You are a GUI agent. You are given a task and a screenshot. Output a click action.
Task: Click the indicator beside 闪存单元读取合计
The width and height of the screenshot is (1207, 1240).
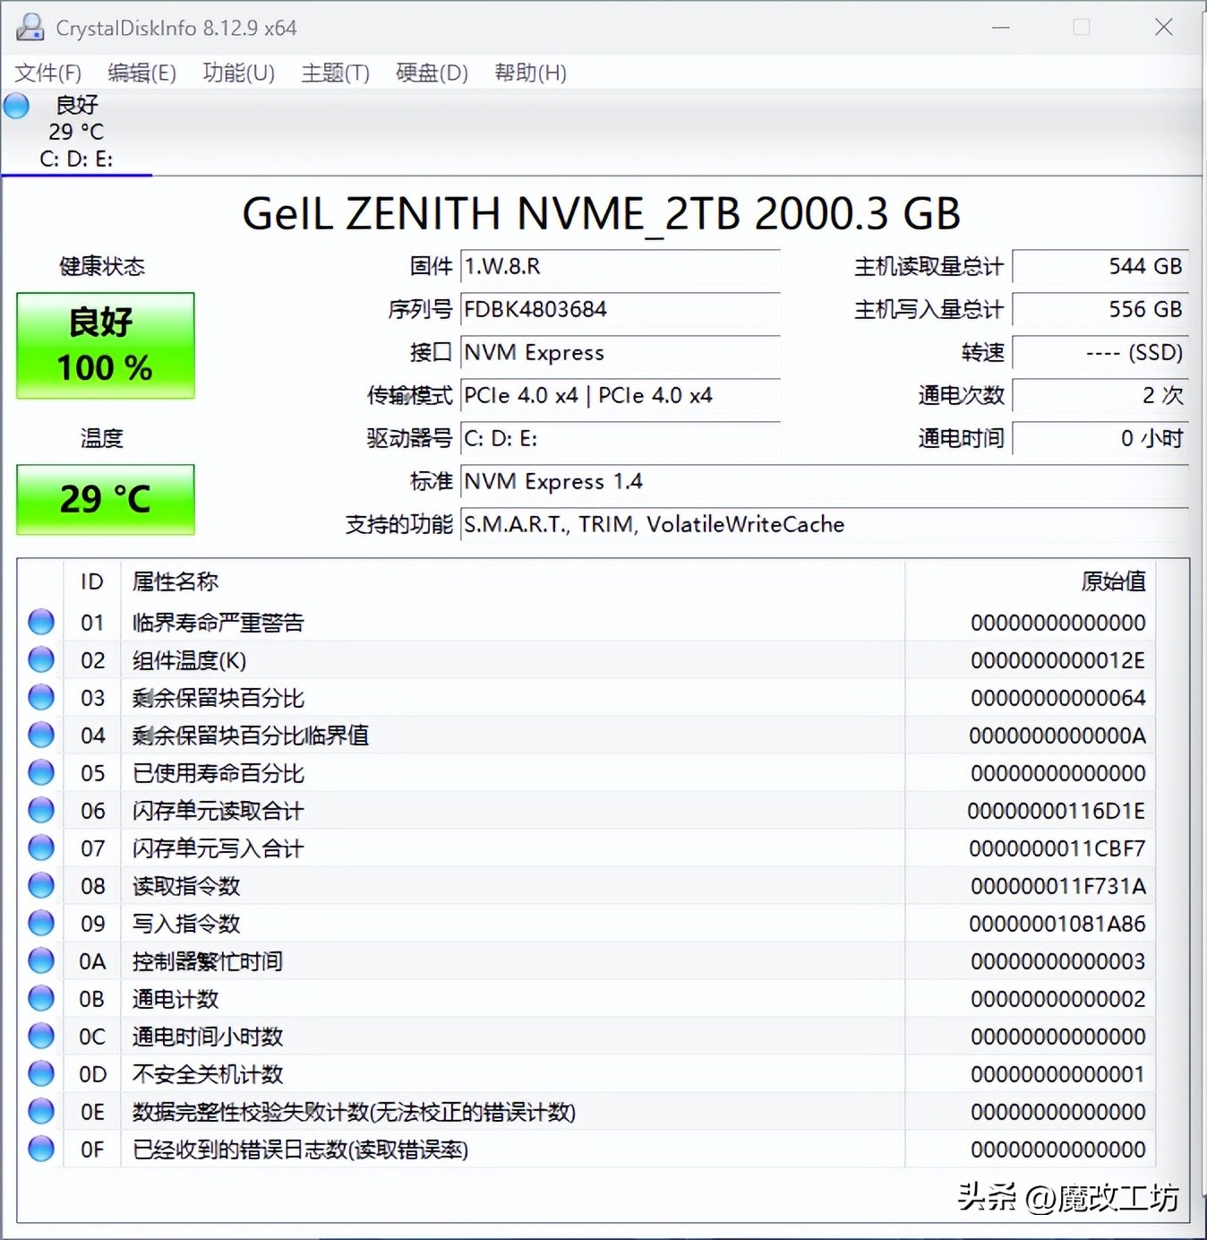[x=40, y=810]
